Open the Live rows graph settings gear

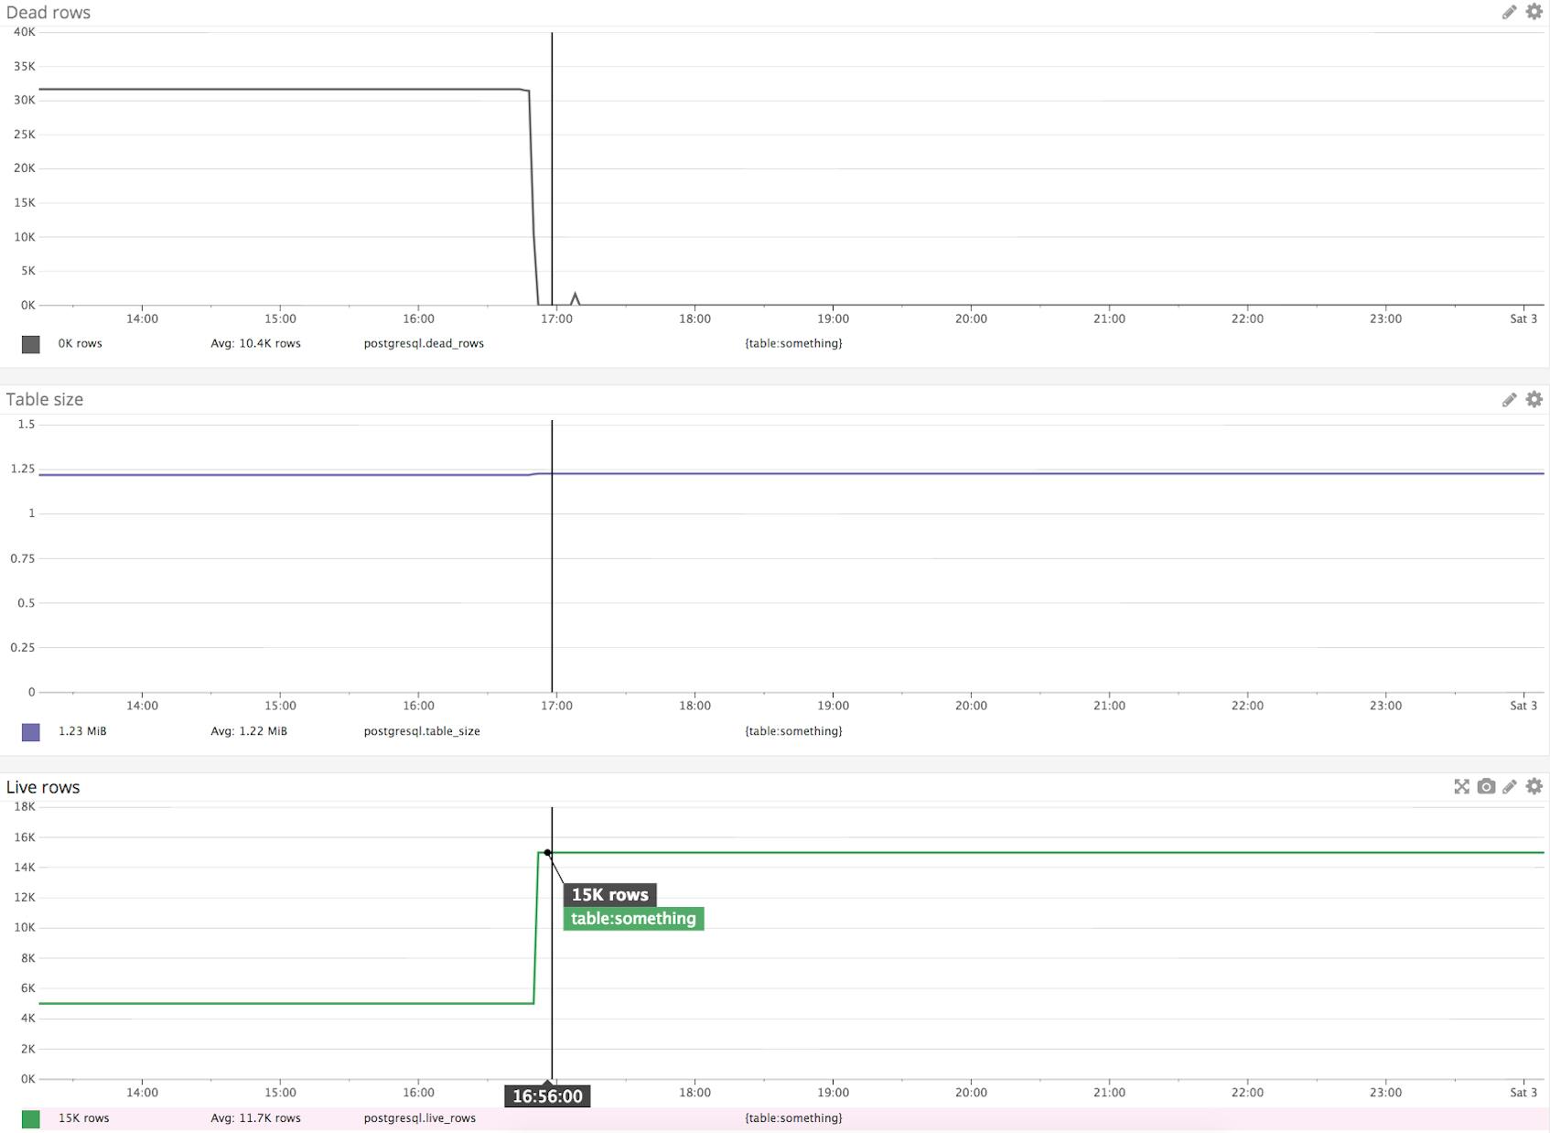(1534, 787)
